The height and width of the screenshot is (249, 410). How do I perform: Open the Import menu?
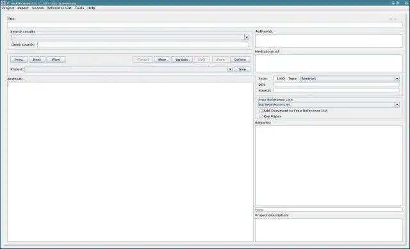23,8
